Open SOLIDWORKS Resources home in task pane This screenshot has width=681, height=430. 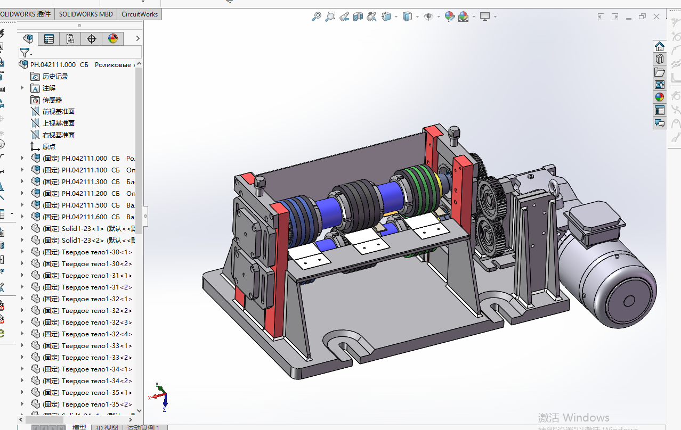pyautogui.click(x=660, y=46)
